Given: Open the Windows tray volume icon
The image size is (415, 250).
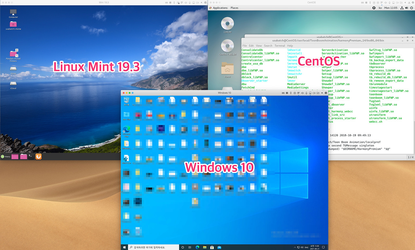Looking at the screenshot, I should 302,247.
